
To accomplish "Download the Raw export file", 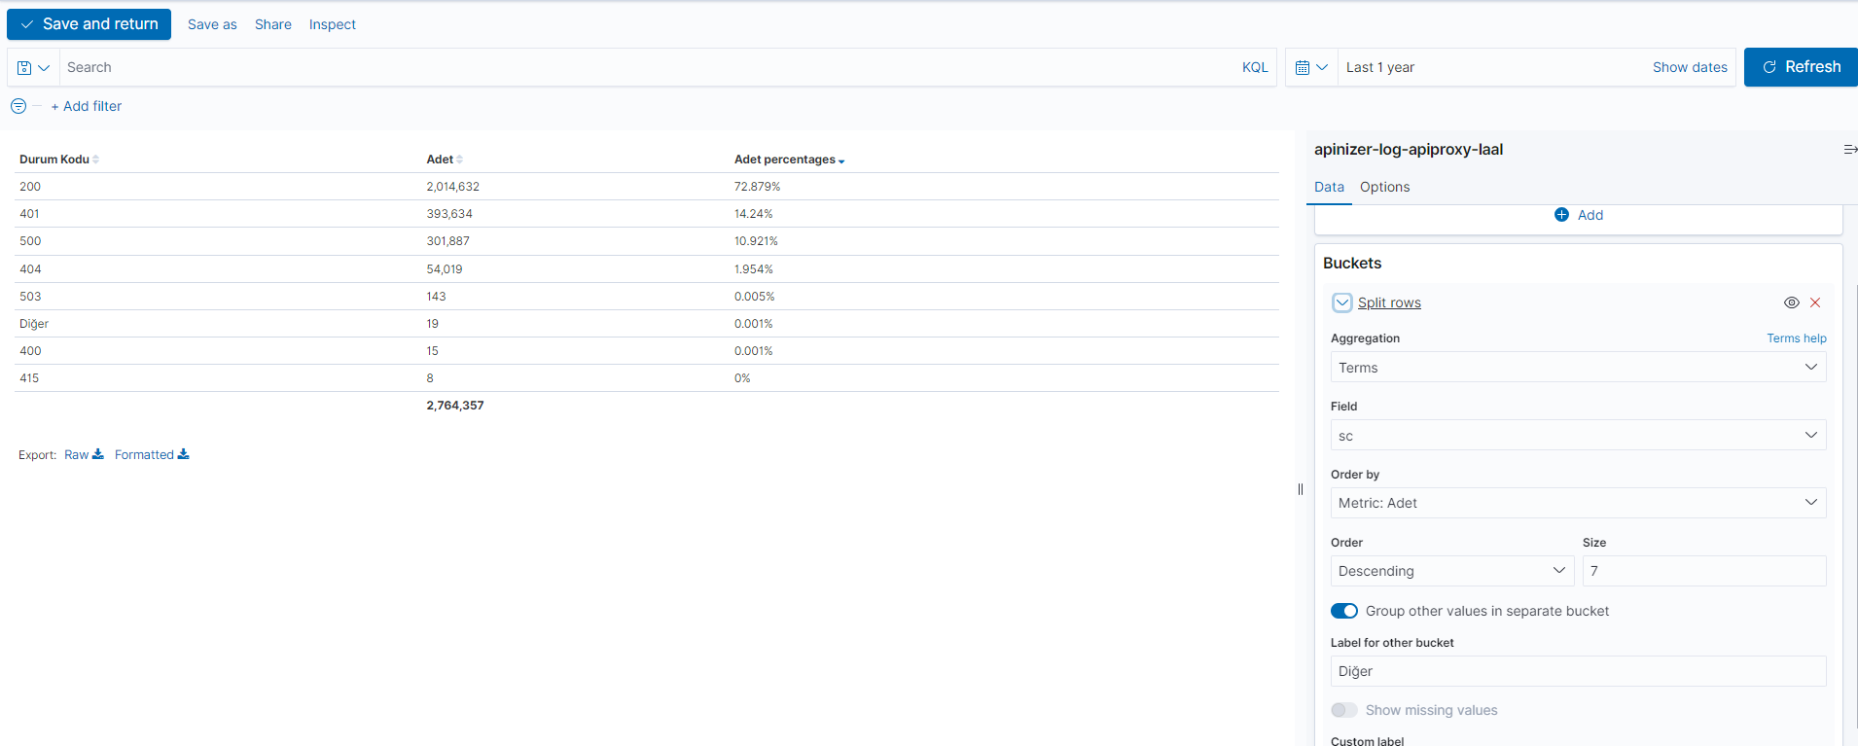I will click(84, 455).
